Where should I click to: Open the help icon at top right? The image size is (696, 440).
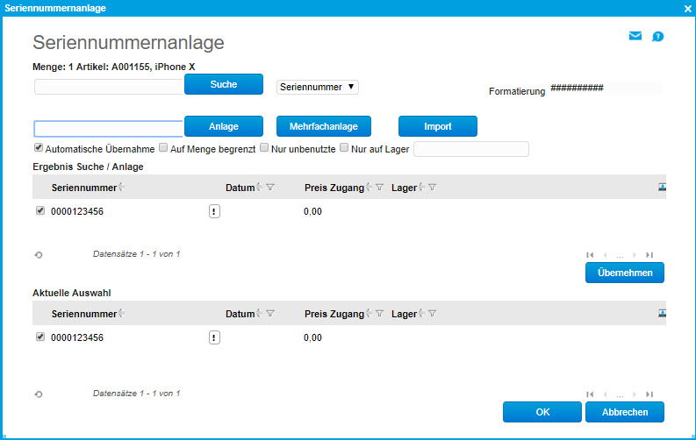[657, 37]
